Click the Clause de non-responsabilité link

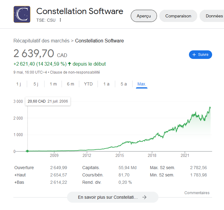[x=75, y=72]
